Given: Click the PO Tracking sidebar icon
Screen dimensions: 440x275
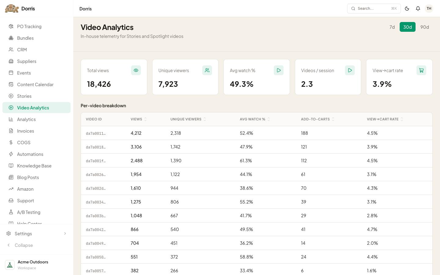Looking at the screenshot, I should [x=11, y=27].
